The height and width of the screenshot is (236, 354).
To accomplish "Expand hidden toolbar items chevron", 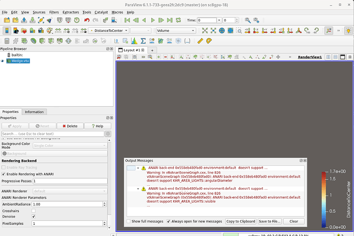I will point(339,30).
